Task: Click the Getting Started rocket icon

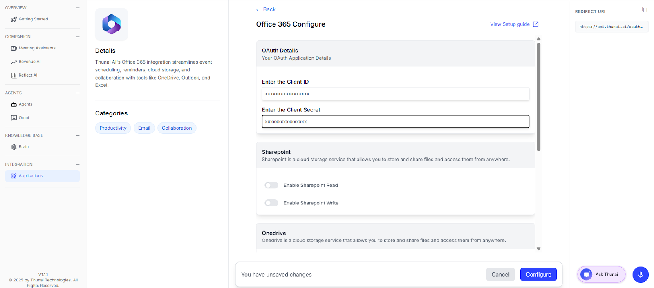Action: [14, 19]
